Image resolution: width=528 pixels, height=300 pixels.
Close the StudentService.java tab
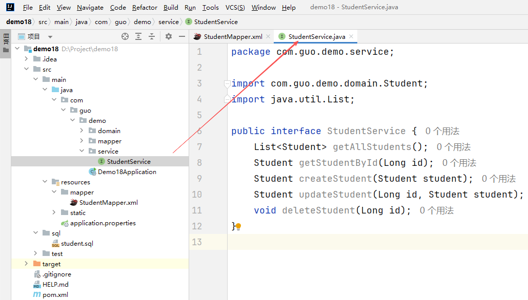tap(351, 37)
